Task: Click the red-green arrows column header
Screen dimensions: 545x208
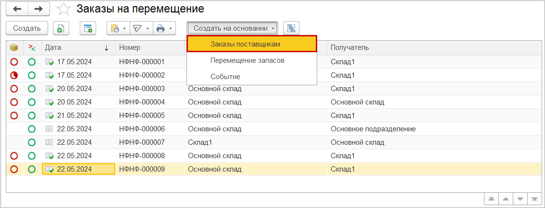Action: point(32,47)
